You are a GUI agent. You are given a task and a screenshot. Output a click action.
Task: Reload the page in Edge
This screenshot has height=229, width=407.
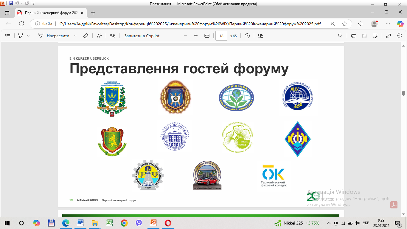point(21,24)
